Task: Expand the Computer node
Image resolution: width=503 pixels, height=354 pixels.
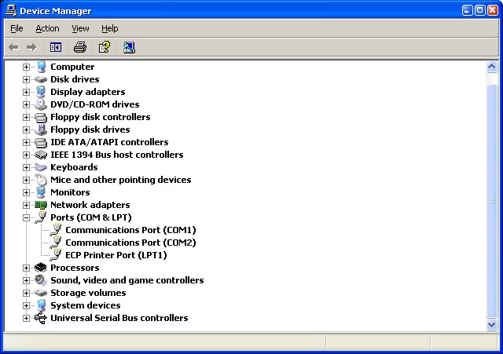Action: (x=26, y=67)
